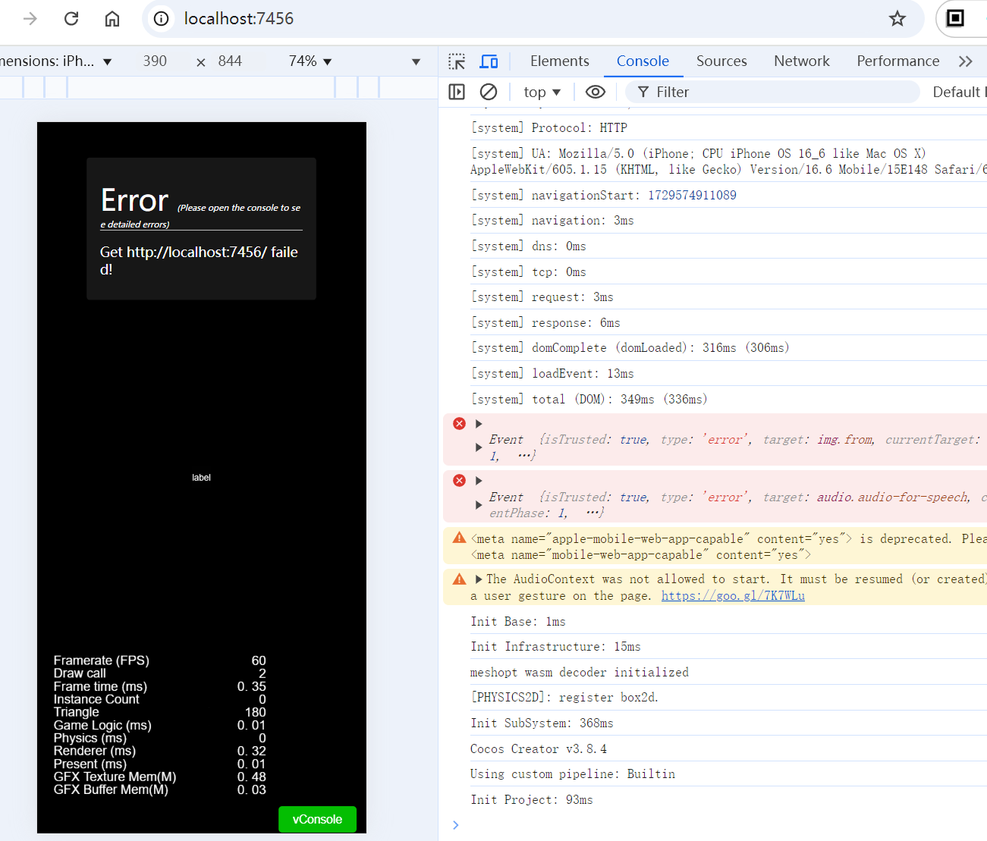Open the 74% zoom dropdown

coord(310,61)
